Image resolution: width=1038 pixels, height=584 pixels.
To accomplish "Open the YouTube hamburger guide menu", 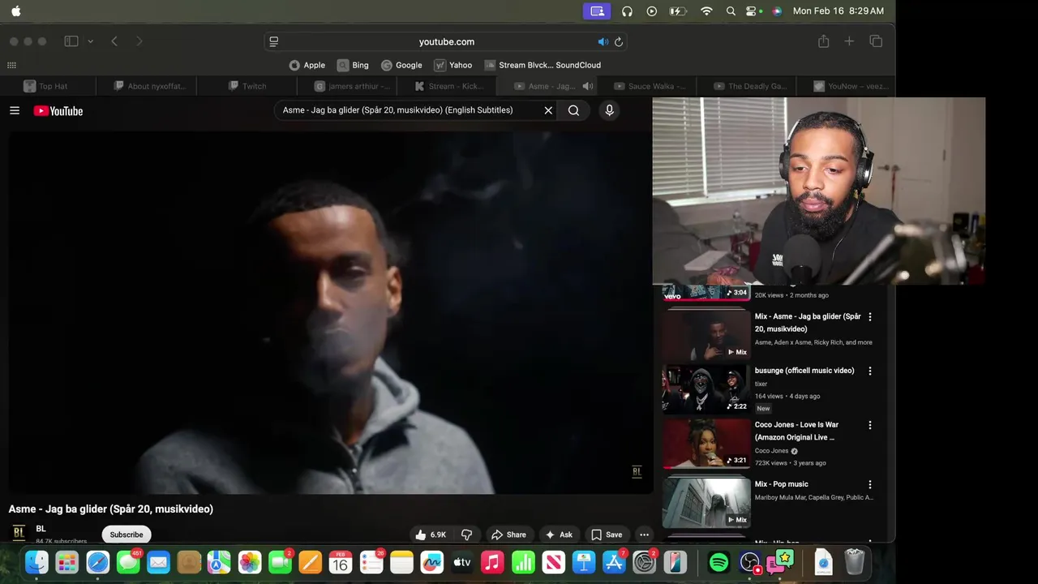I will point(15,110).
